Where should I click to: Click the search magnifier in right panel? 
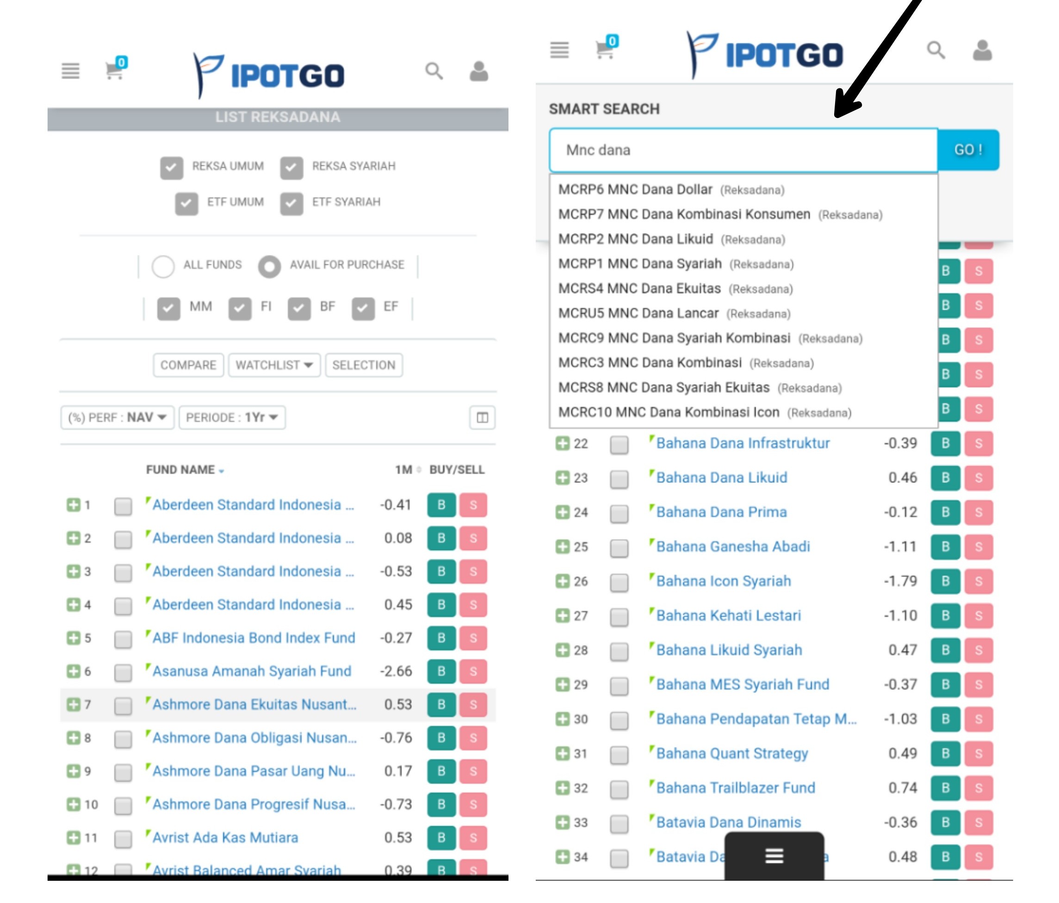coord(936,50)
